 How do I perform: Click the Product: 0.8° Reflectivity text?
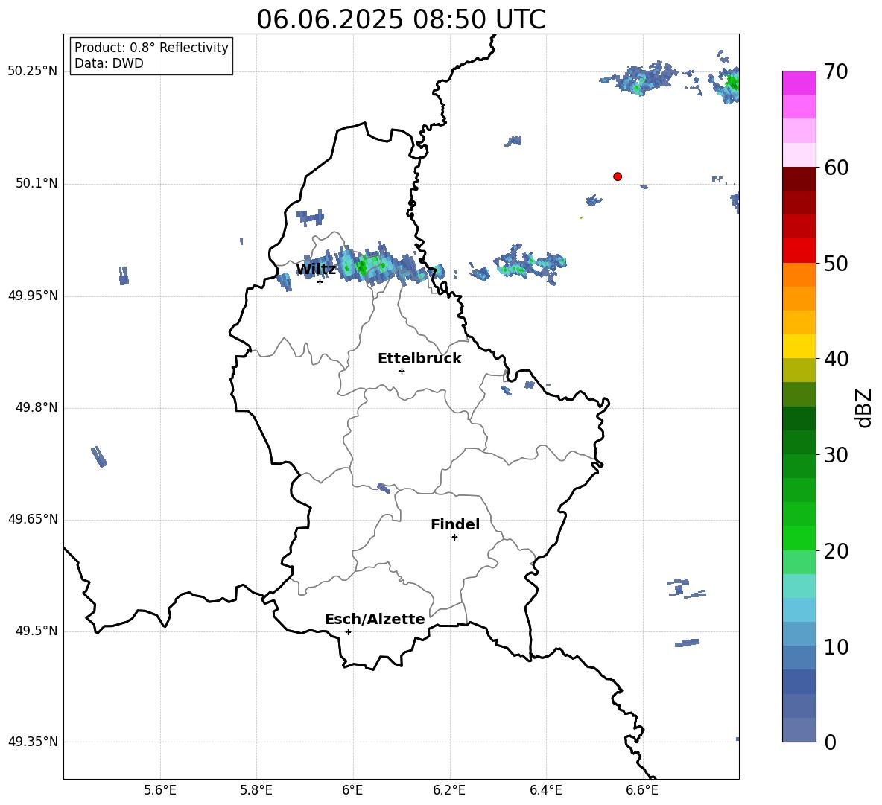click(x=151, y=47)
